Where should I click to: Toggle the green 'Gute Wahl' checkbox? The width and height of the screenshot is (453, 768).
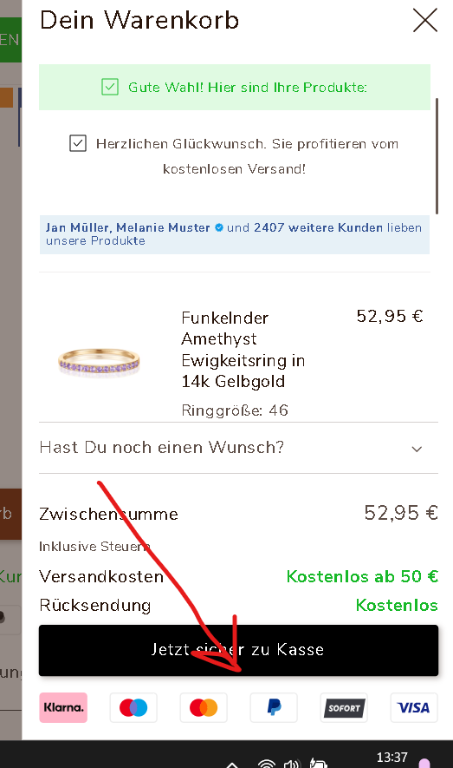[x=110, y=87]
